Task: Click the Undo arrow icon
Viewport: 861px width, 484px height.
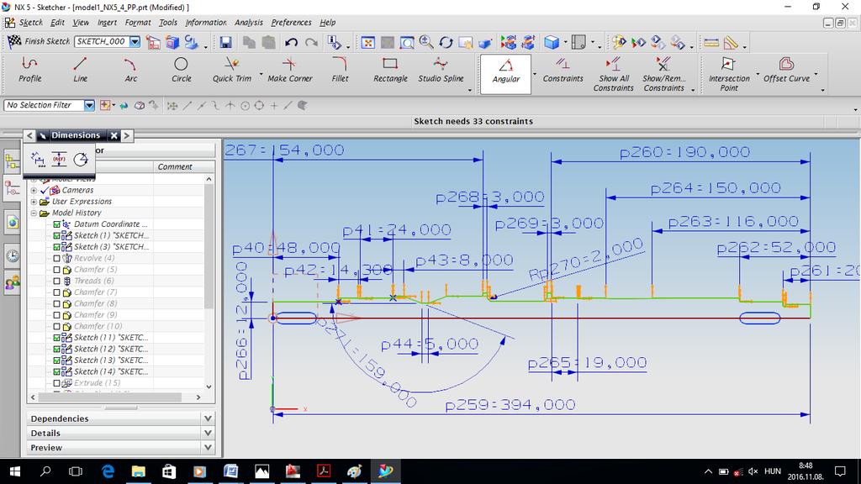Action: click(291, 42)
